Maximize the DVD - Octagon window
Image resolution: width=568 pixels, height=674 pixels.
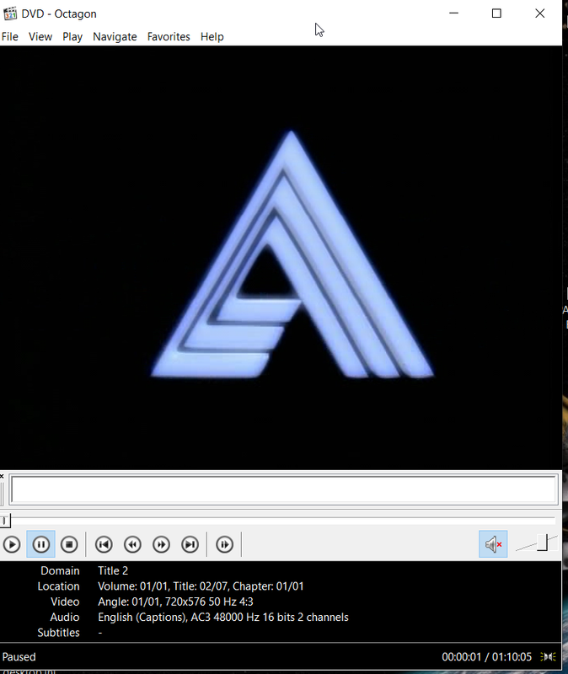tap(496, 13)
